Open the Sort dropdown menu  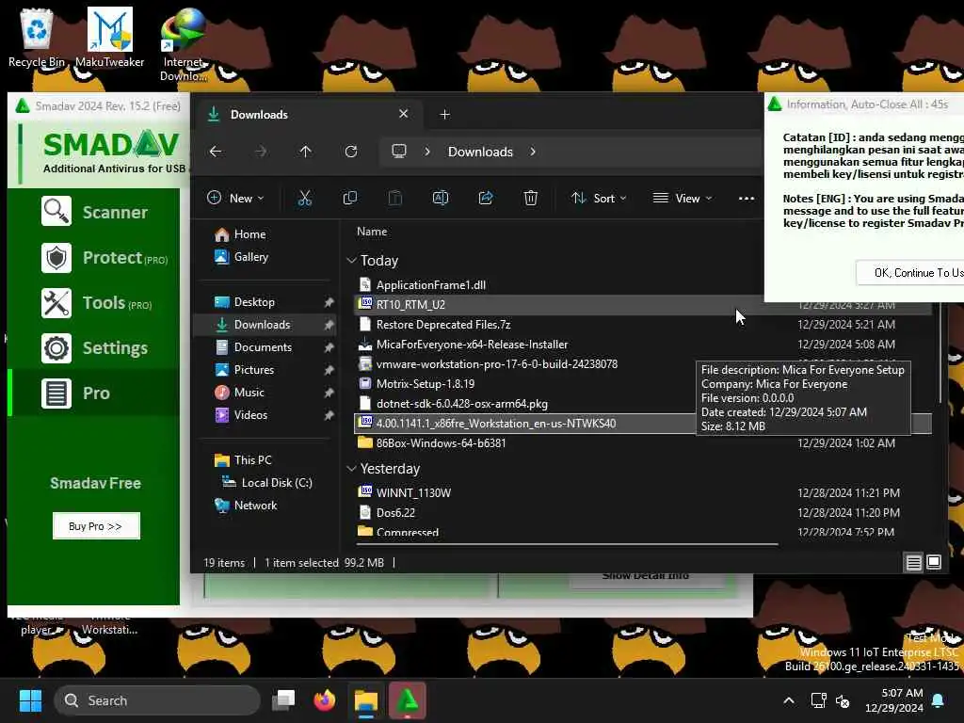click(x=598, y=198)
